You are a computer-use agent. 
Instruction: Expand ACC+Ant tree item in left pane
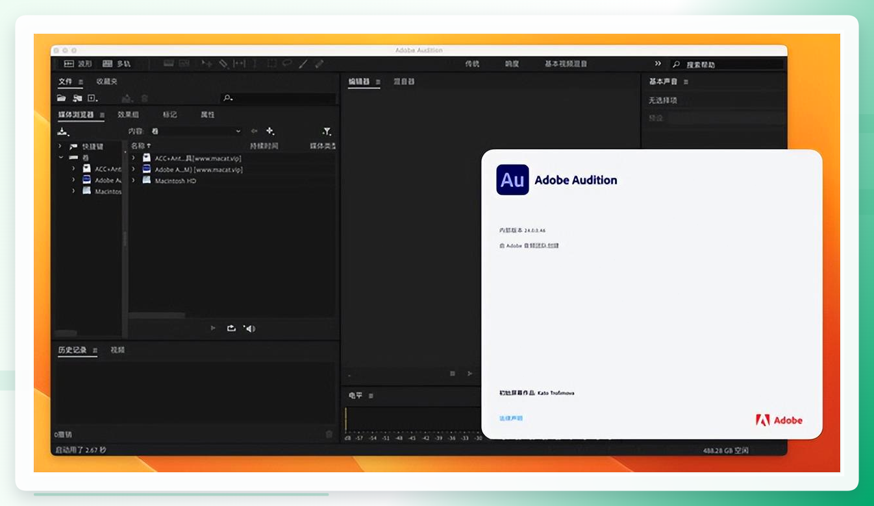click(73, 169)
